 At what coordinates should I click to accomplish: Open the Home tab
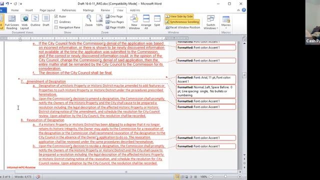14,10
